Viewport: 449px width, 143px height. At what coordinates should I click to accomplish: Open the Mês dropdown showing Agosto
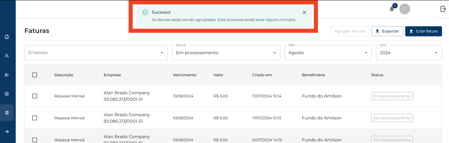pyautogui.click(x=328, y=53)
